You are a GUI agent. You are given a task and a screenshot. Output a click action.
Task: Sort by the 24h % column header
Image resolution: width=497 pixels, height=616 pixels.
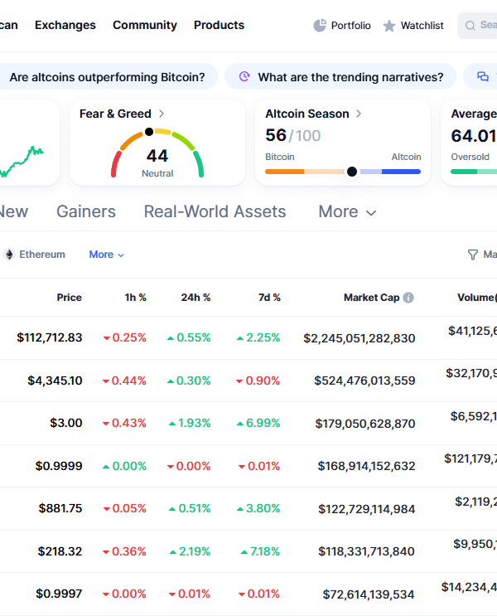(195, 298)
